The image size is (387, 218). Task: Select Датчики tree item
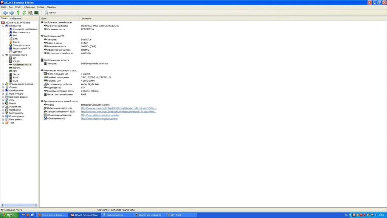pos(17,51)
